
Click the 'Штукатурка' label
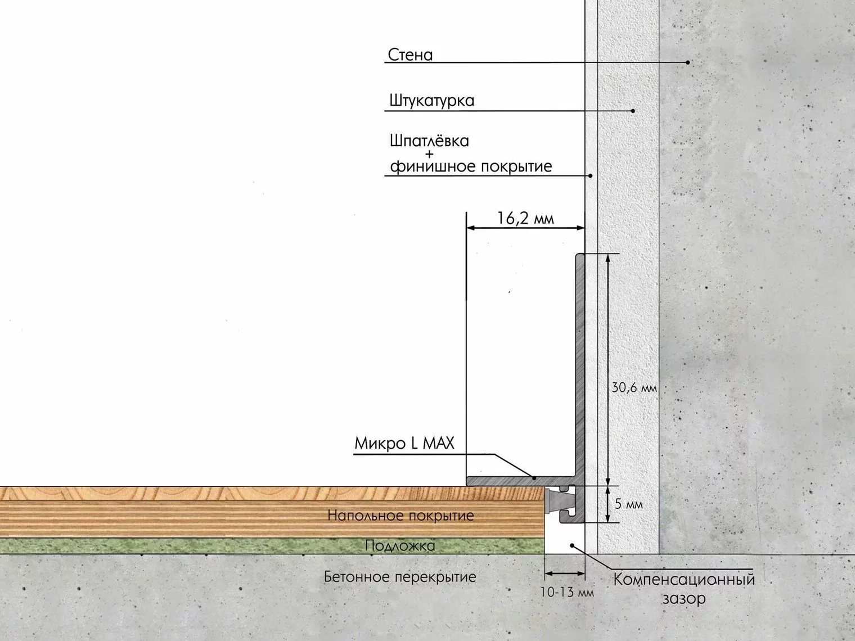pos(431,101)
